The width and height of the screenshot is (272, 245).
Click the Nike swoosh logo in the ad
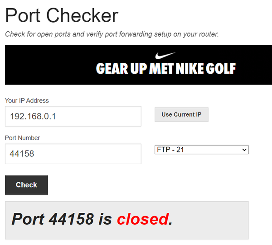pyautogui.click(x=165, y=56)
